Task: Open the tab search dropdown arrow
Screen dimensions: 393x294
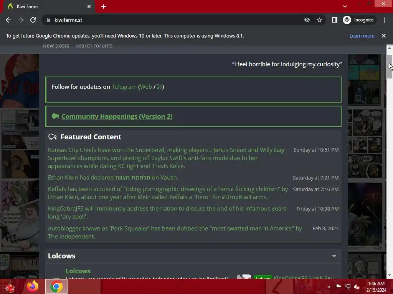Action: (345, 7)
